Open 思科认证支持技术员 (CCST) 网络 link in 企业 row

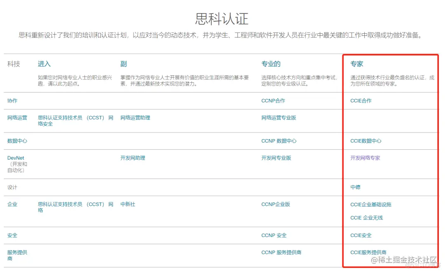click(x=75, y=207)
